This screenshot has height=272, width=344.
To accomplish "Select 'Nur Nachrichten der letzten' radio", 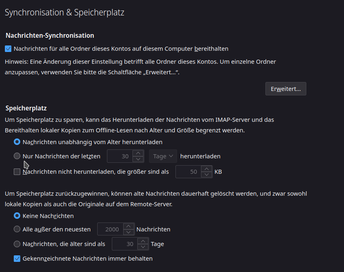I will pyautogui.click(x=17, y=156).
